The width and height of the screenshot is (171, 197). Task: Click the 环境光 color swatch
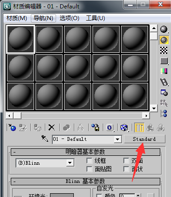pyautogui.click(x=62, y=195)
